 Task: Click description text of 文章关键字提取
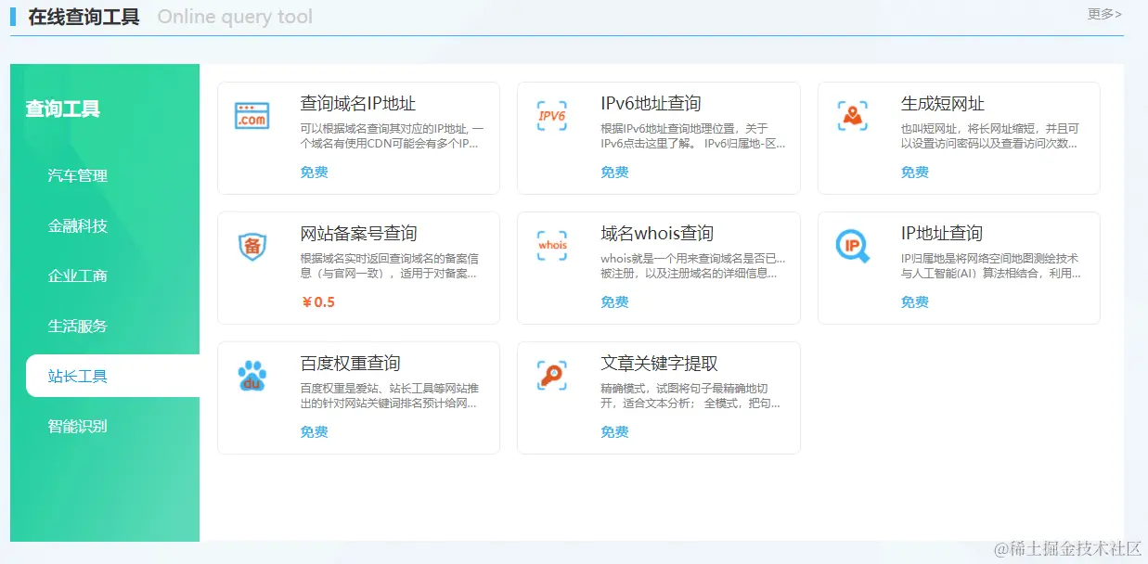690,395
